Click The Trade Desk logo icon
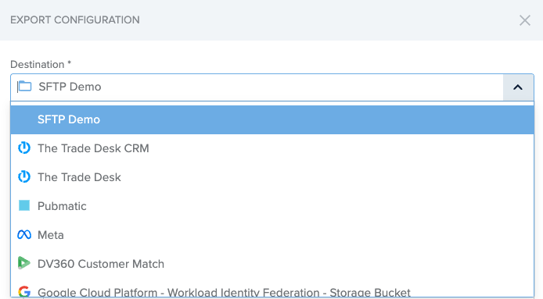This screenshot has width=543, height=299. (x=24, y=177)
